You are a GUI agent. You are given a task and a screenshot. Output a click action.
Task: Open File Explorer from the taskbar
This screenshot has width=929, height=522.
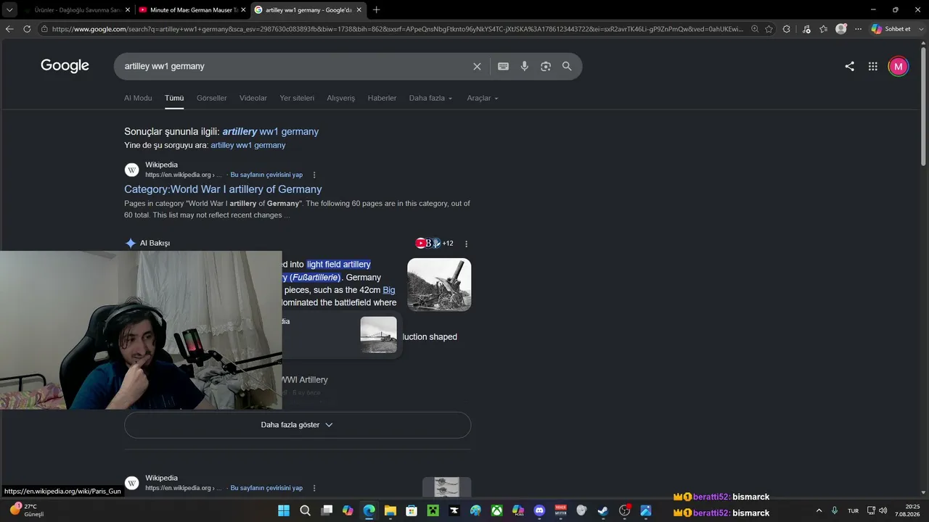390,510
